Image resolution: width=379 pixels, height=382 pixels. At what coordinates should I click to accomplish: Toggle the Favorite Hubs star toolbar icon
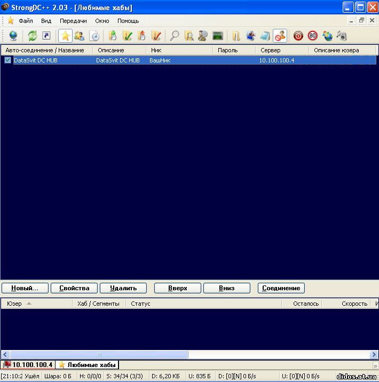click(x=65, y=36)
